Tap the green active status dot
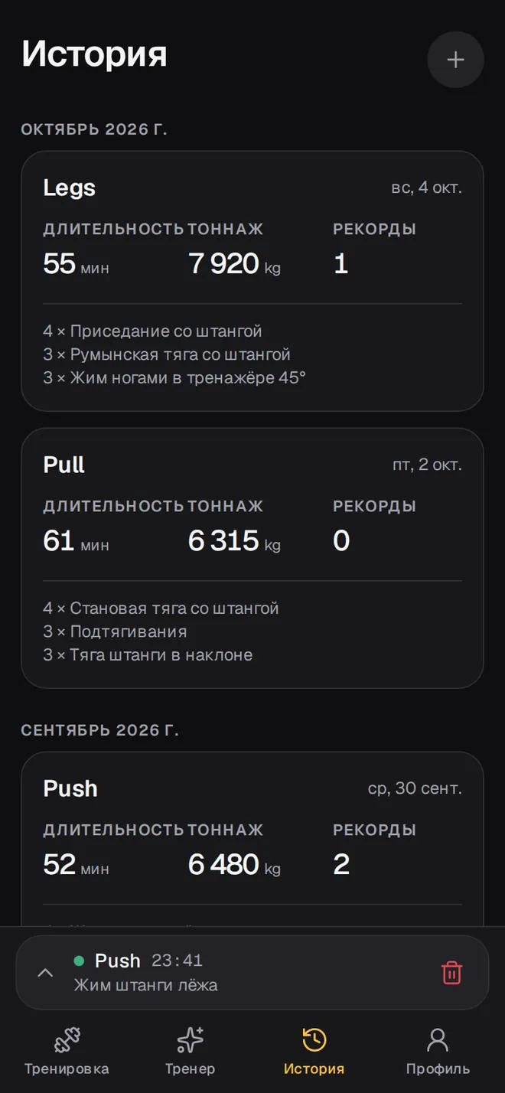The height and width of the screenshot is (1093, 505). 79,961
